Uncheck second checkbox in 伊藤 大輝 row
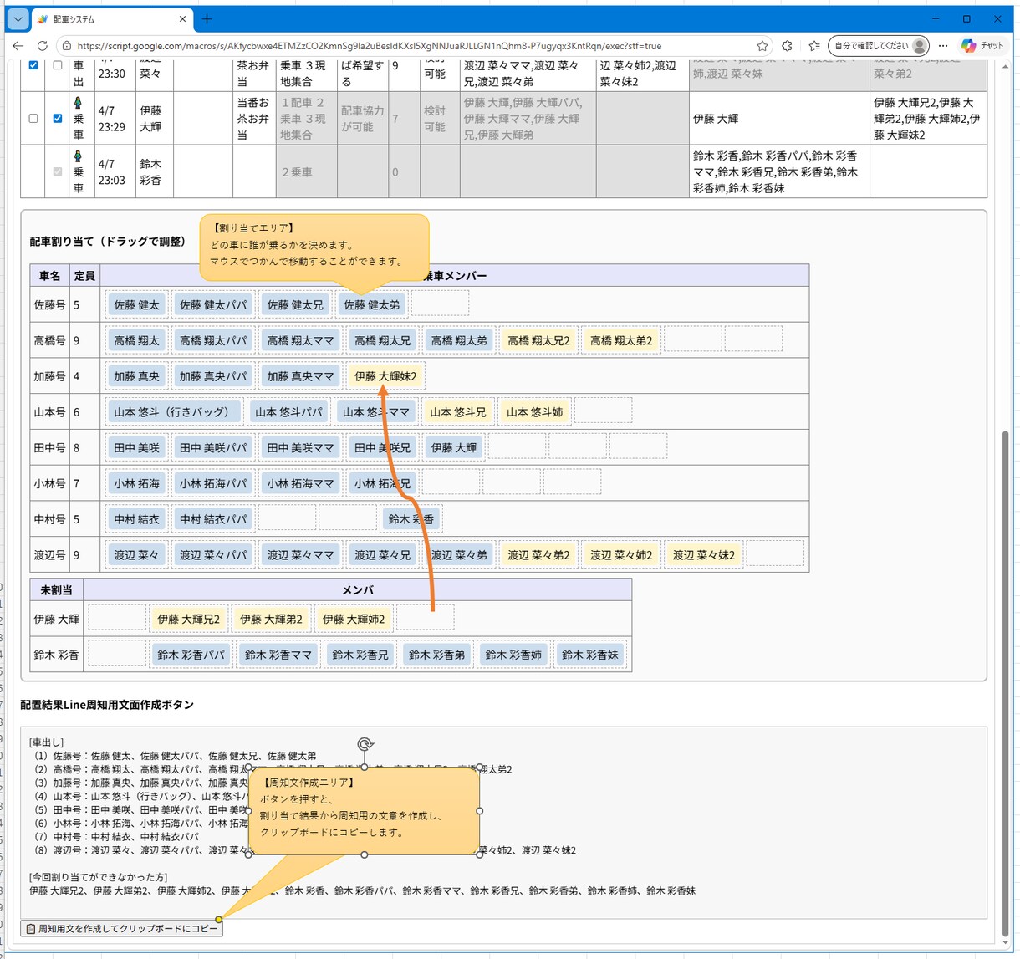1020x959 pixels. [58, 118]
